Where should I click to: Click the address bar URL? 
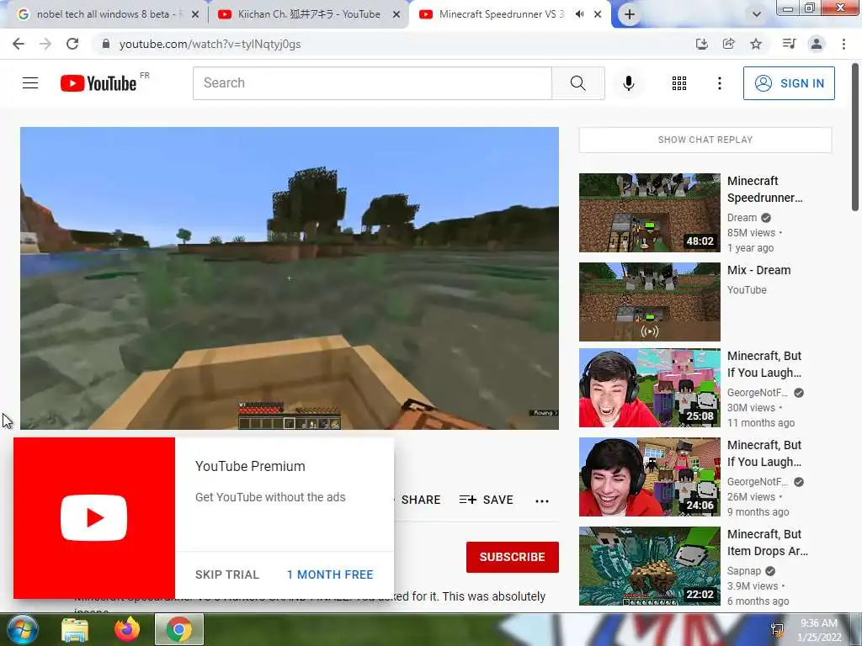coord(210,44)
